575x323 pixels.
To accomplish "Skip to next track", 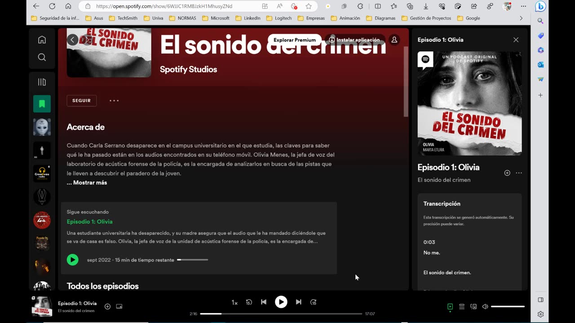I will 298,302.
